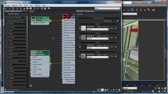Click the zoom binoculars icon in toolbar

[49, 8]
